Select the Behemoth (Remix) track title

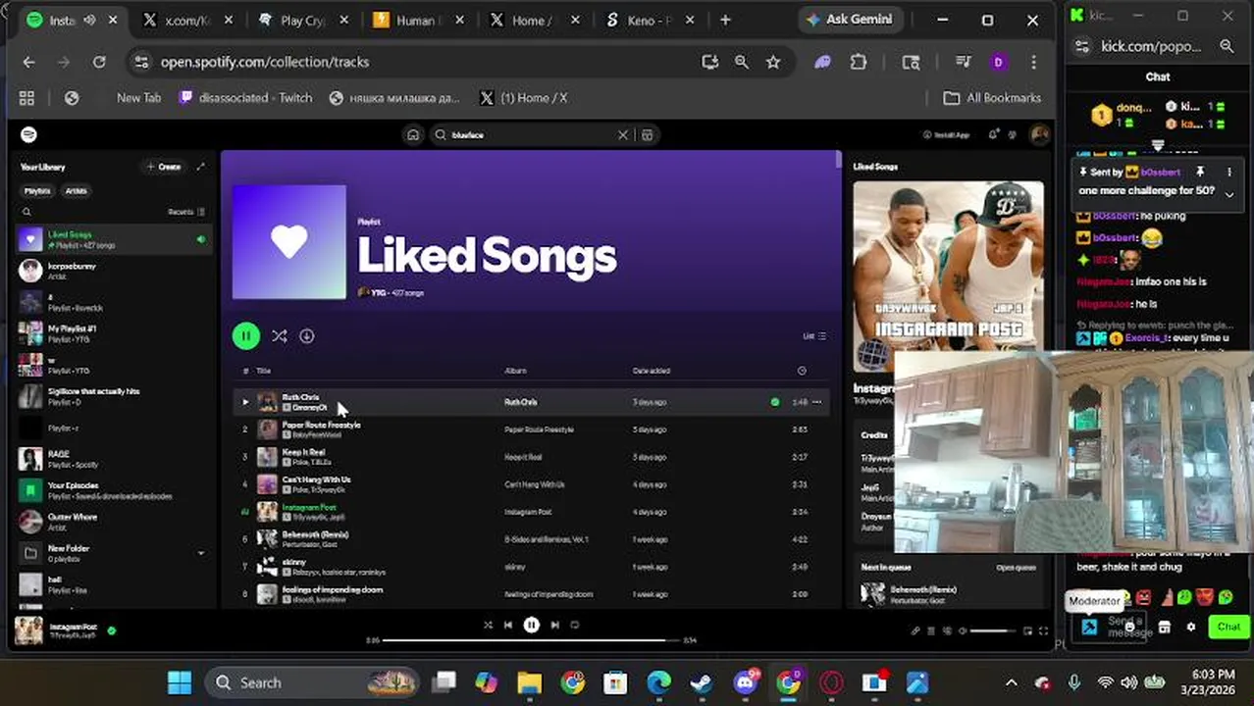coord(315,534)
